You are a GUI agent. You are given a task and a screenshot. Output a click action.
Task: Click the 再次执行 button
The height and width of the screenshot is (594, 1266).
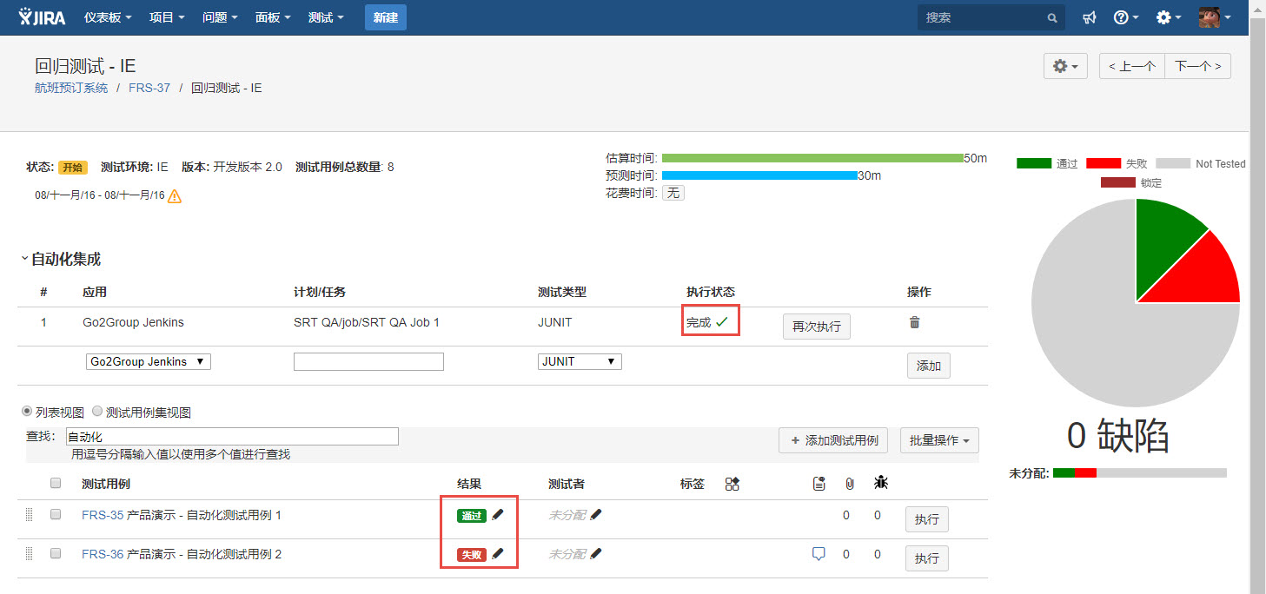(x=817, y=327)
